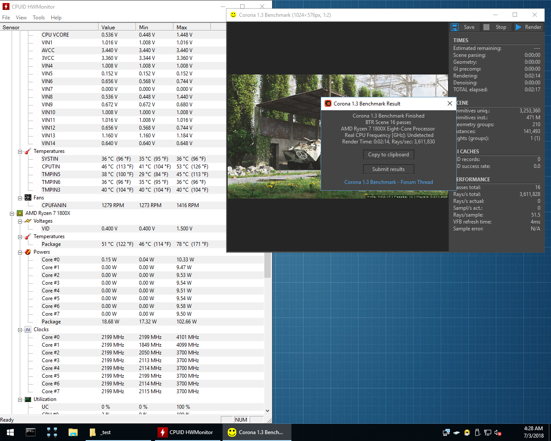Click the Corona smiley title bar icon
This screenshot has width=551, height=441.
[x=233, y=15]
